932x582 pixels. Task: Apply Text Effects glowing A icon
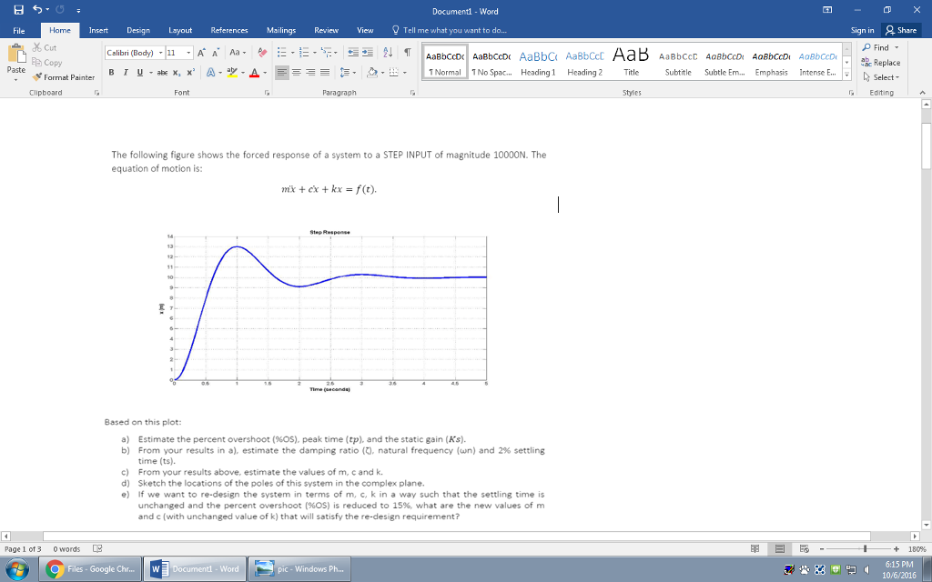tap(211, 73)
